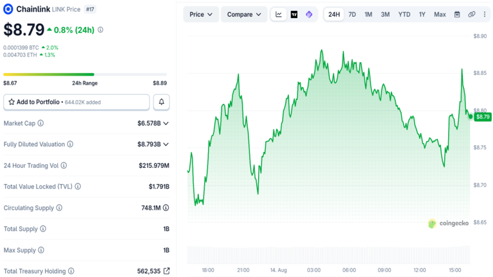Click the purple diamond chart icon

click(x=309, y=15)
